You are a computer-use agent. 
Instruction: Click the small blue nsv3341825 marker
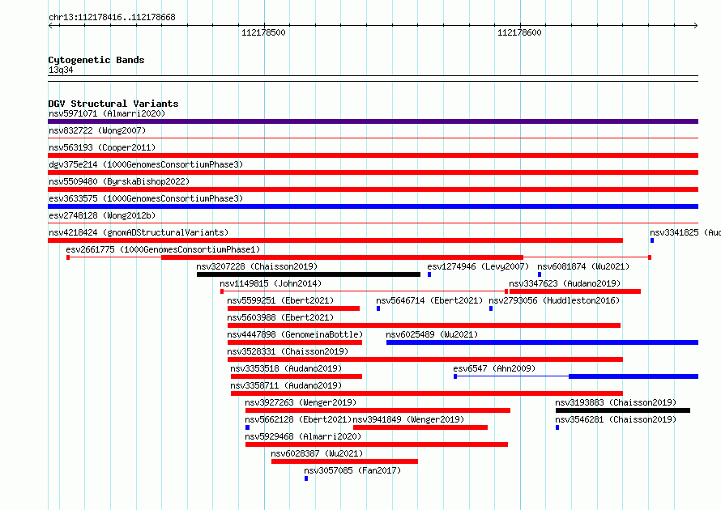pos(652,240)
